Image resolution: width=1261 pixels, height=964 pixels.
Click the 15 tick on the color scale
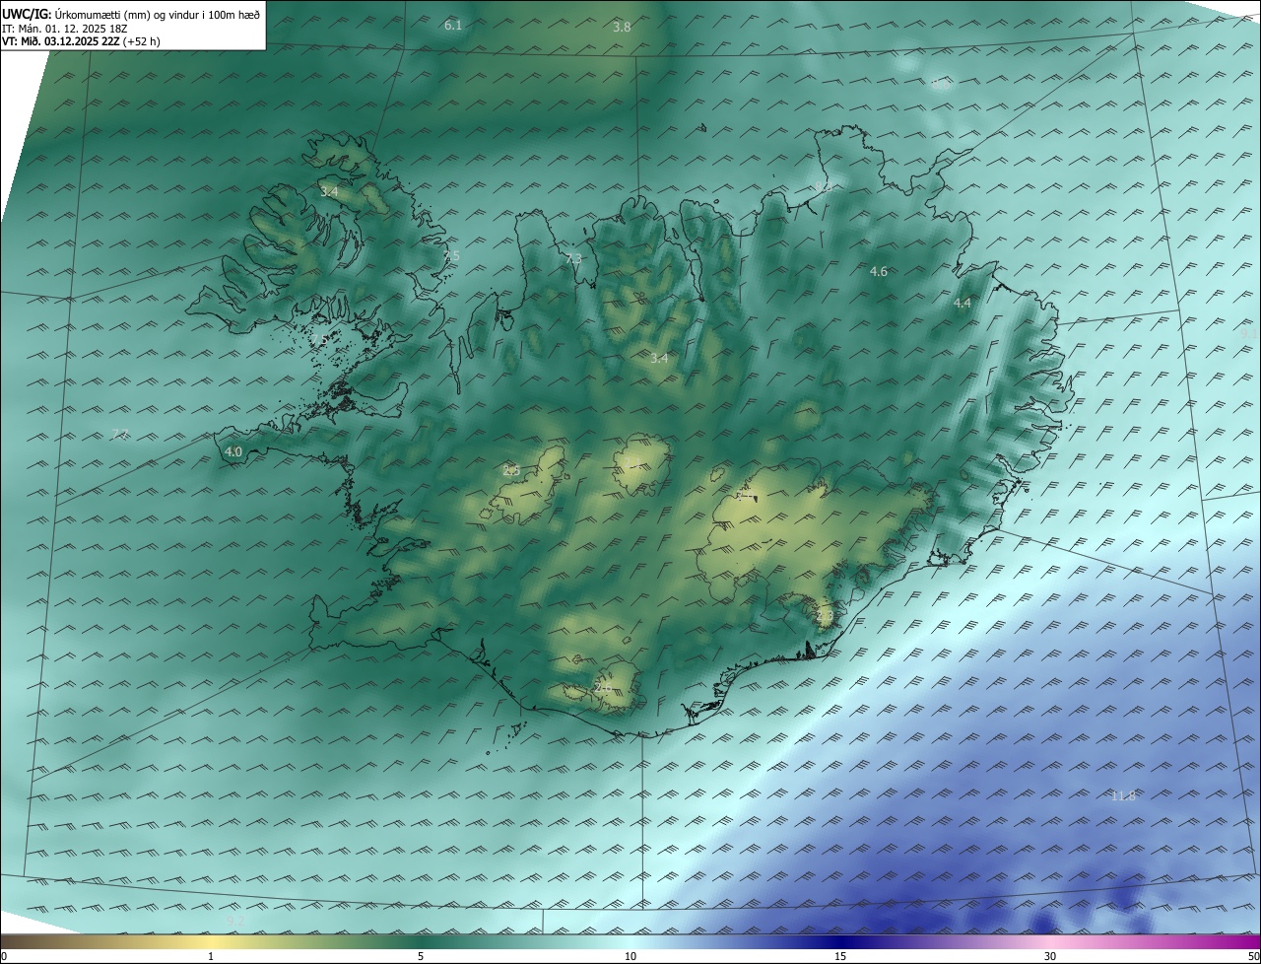tap(840, 956)
